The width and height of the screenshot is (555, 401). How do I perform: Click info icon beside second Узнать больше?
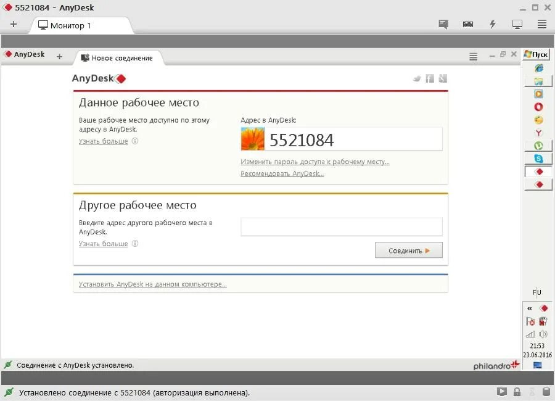tap(135, 243)
